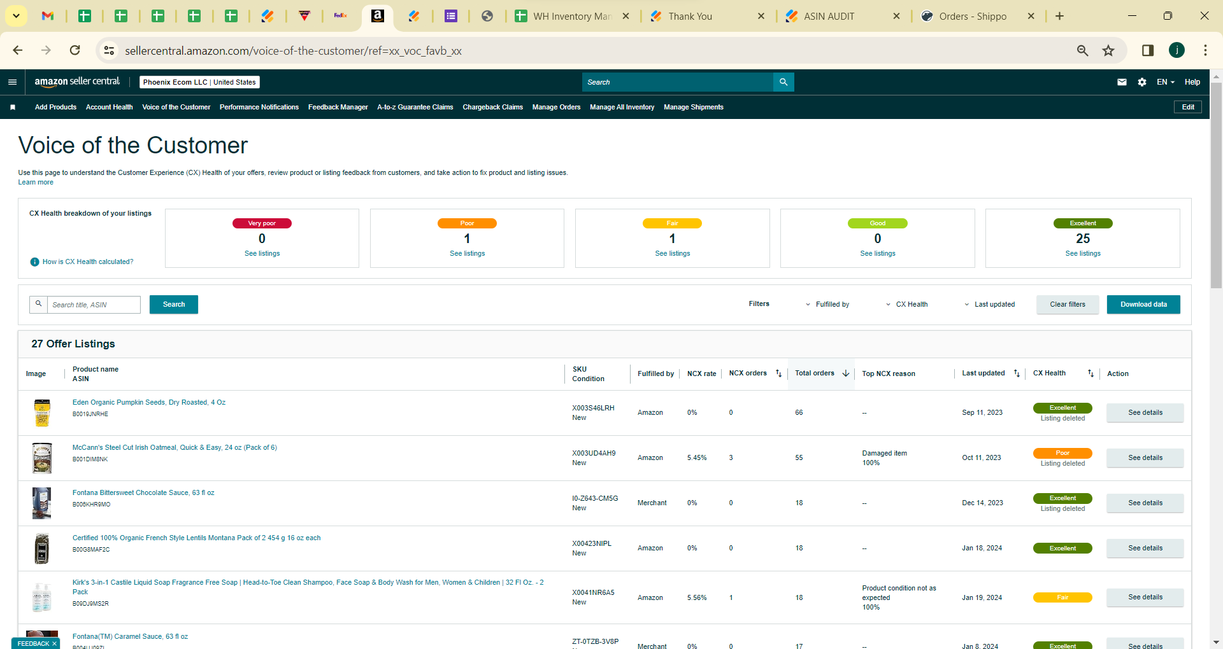Switch to the WH Inventory tab
This screenshot has width=1223, height=649.
coord(572,17)
